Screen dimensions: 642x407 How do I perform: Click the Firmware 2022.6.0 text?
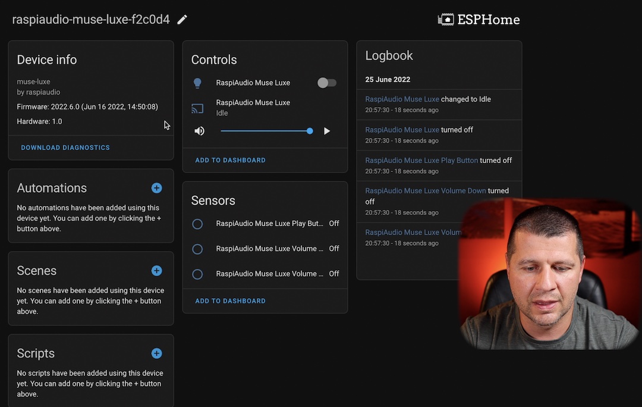[x=87, y=107]
